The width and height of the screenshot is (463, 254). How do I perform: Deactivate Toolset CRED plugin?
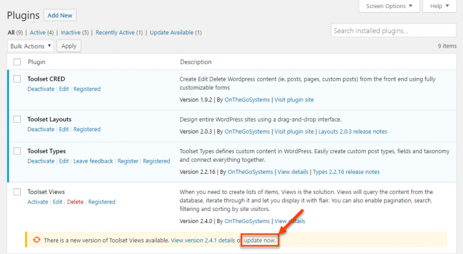[x=41, y=89]
